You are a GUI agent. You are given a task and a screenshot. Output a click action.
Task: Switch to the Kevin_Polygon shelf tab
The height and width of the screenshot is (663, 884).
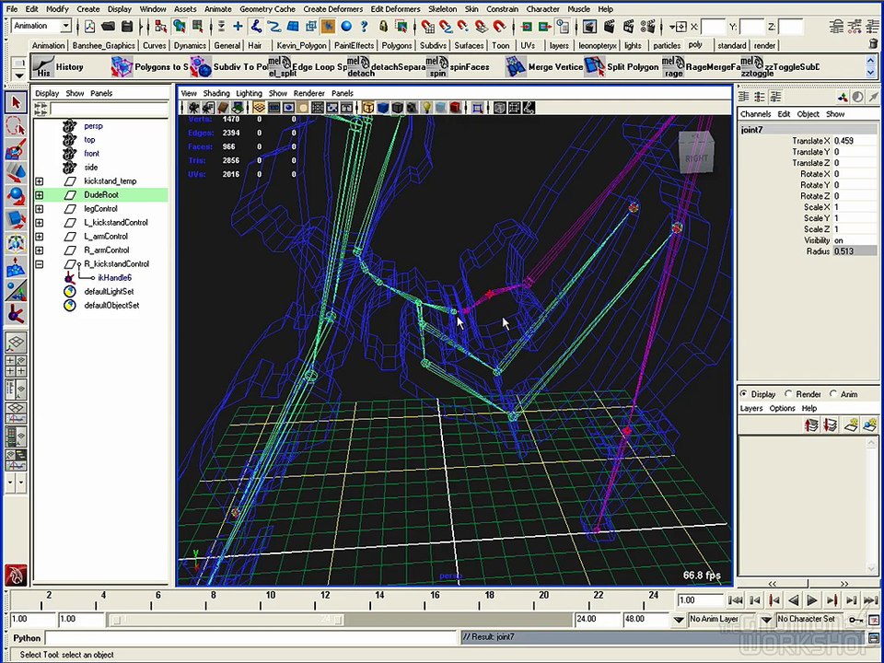click(301, 46)
